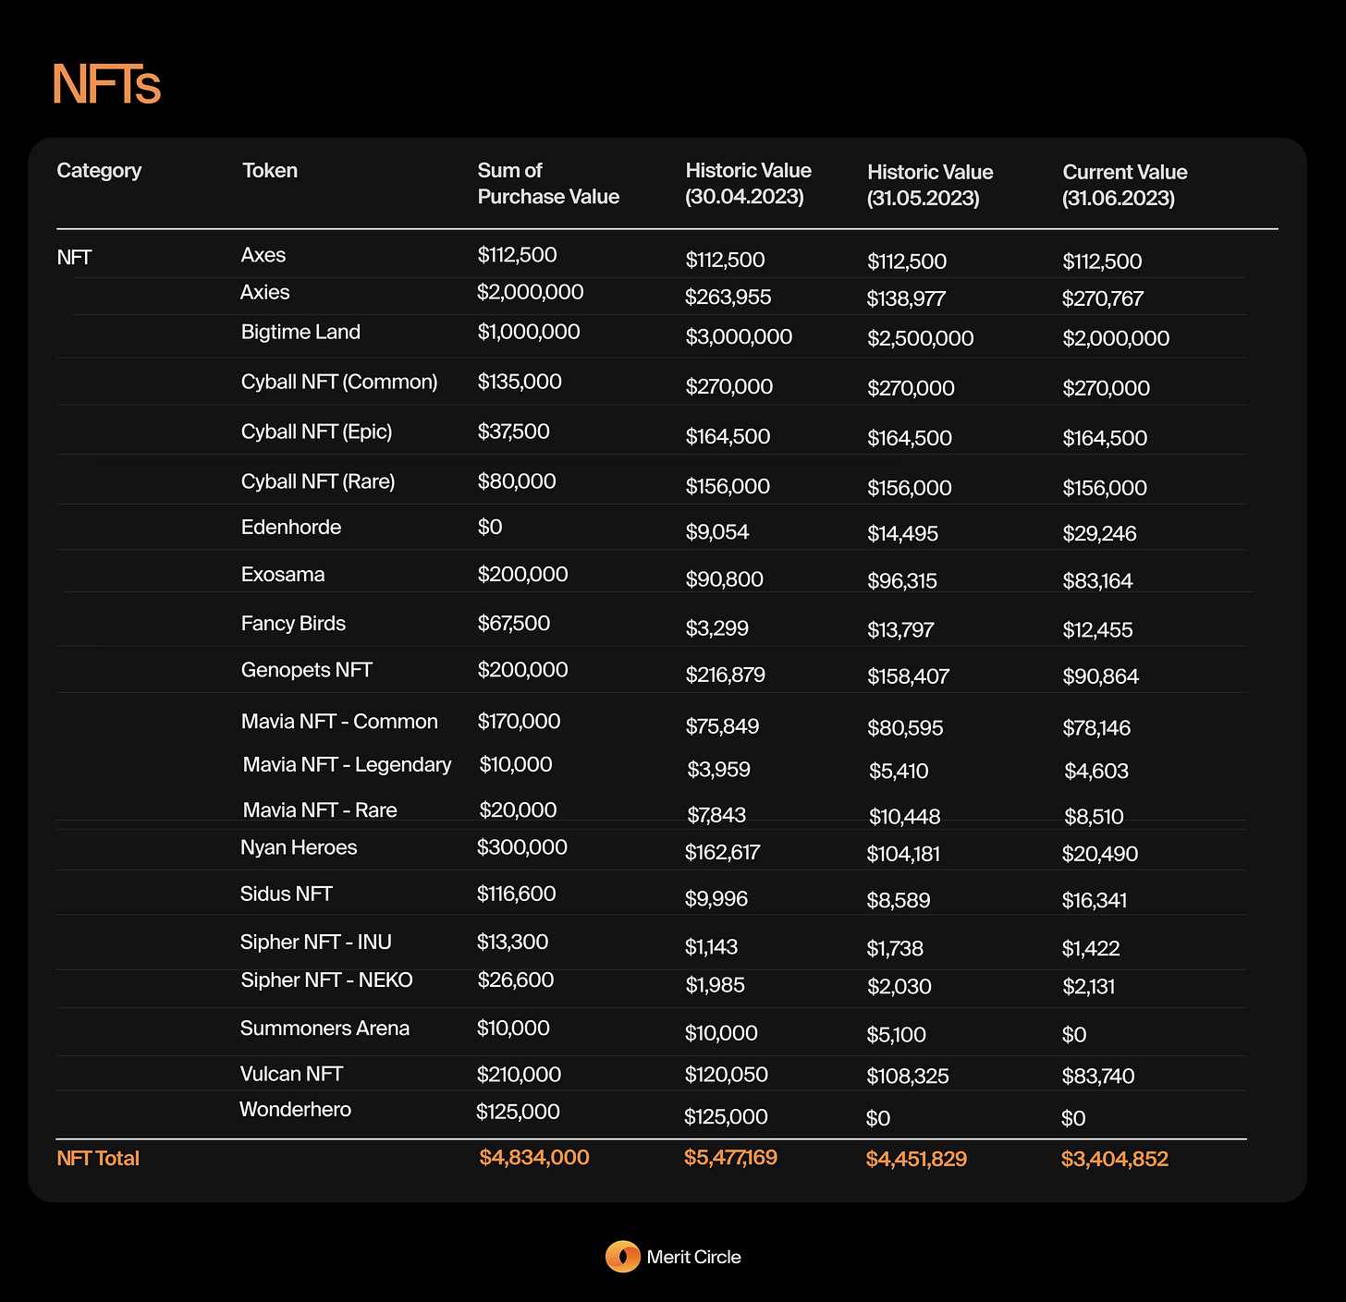Click the $4,451,829 total value

pyautogui.click(x=916, y=1159)
